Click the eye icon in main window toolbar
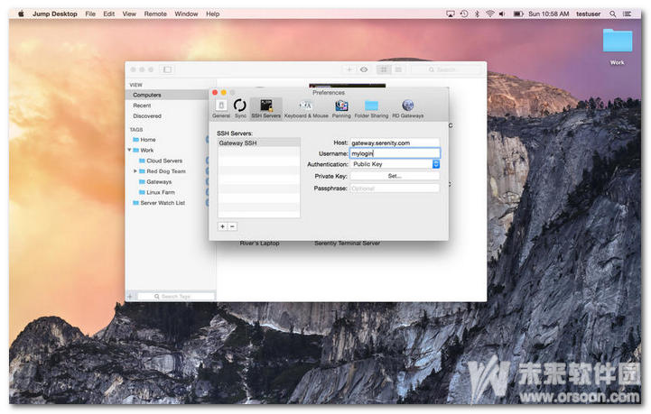Screen dimensions: 651x414 click(364, 69)
